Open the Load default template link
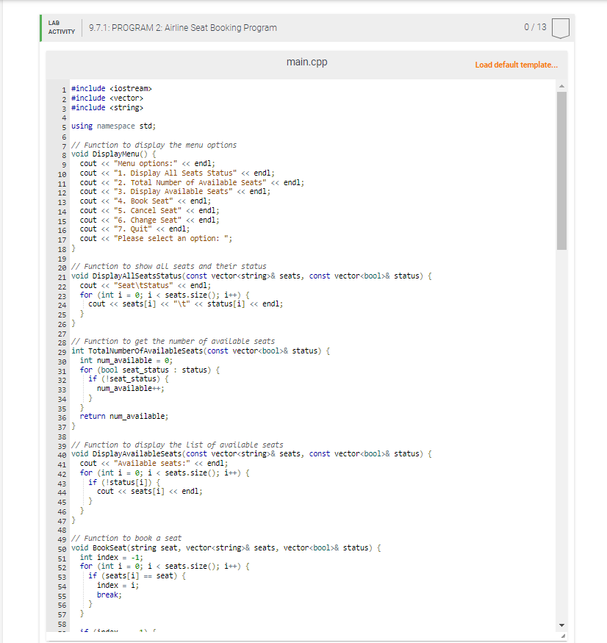The width and height of the screenshot is (607, 643). 517,65
